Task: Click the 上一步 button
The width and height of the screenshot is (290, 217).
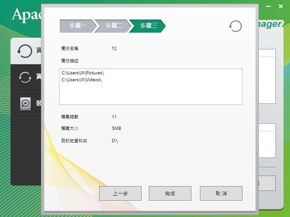Action: [x=120, y=193]
